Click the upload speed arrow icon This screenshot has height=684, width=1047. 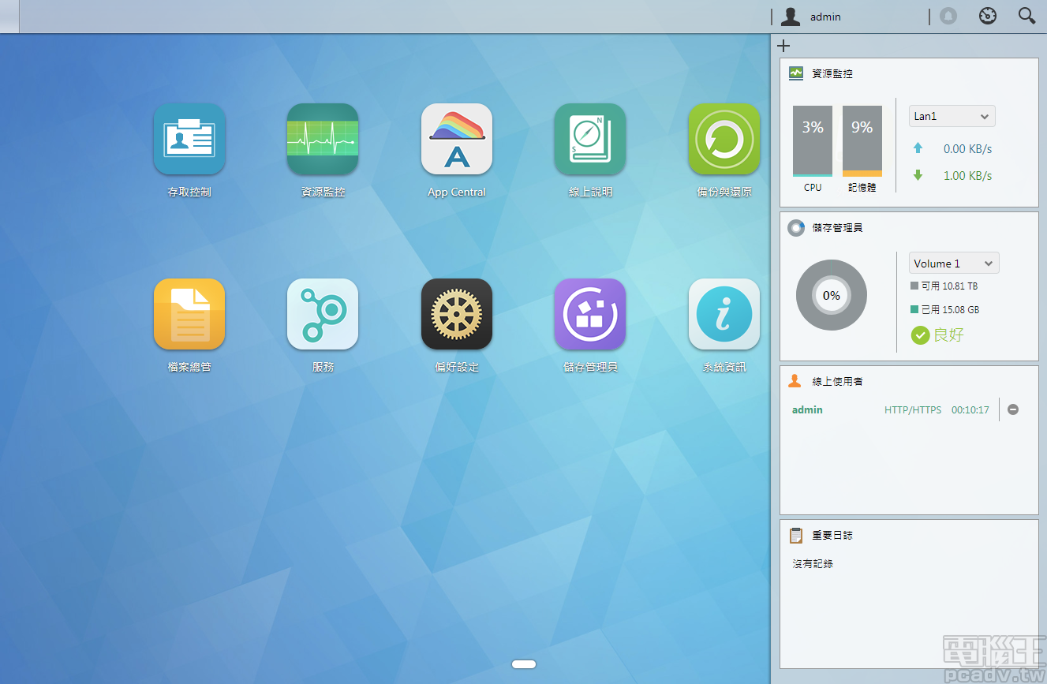(x=918, y=148)
